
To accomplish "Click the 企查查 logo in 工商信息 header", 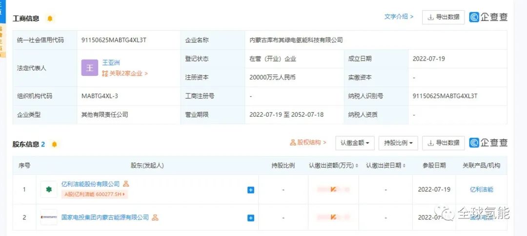I will (488, 17).
